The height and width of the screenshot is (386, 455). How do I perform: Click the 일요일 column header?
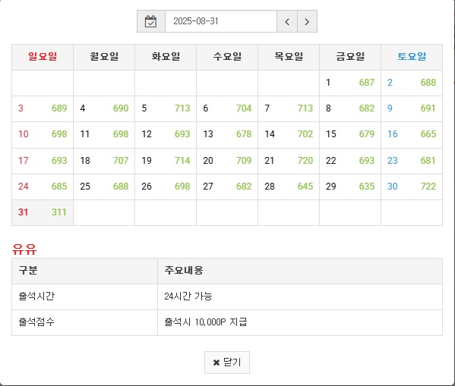coord(43,57)
